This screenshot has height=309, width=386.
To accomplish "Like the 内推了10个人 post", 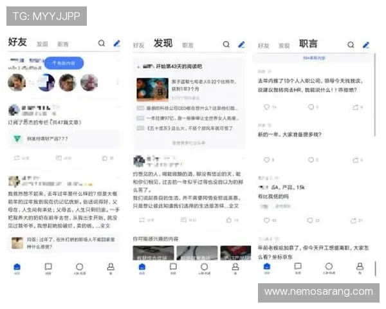I will 270,107.
